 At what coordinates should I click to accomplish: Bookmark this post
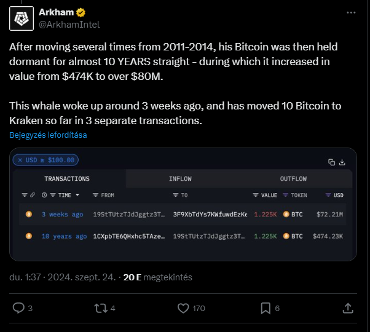click(266, 308)
